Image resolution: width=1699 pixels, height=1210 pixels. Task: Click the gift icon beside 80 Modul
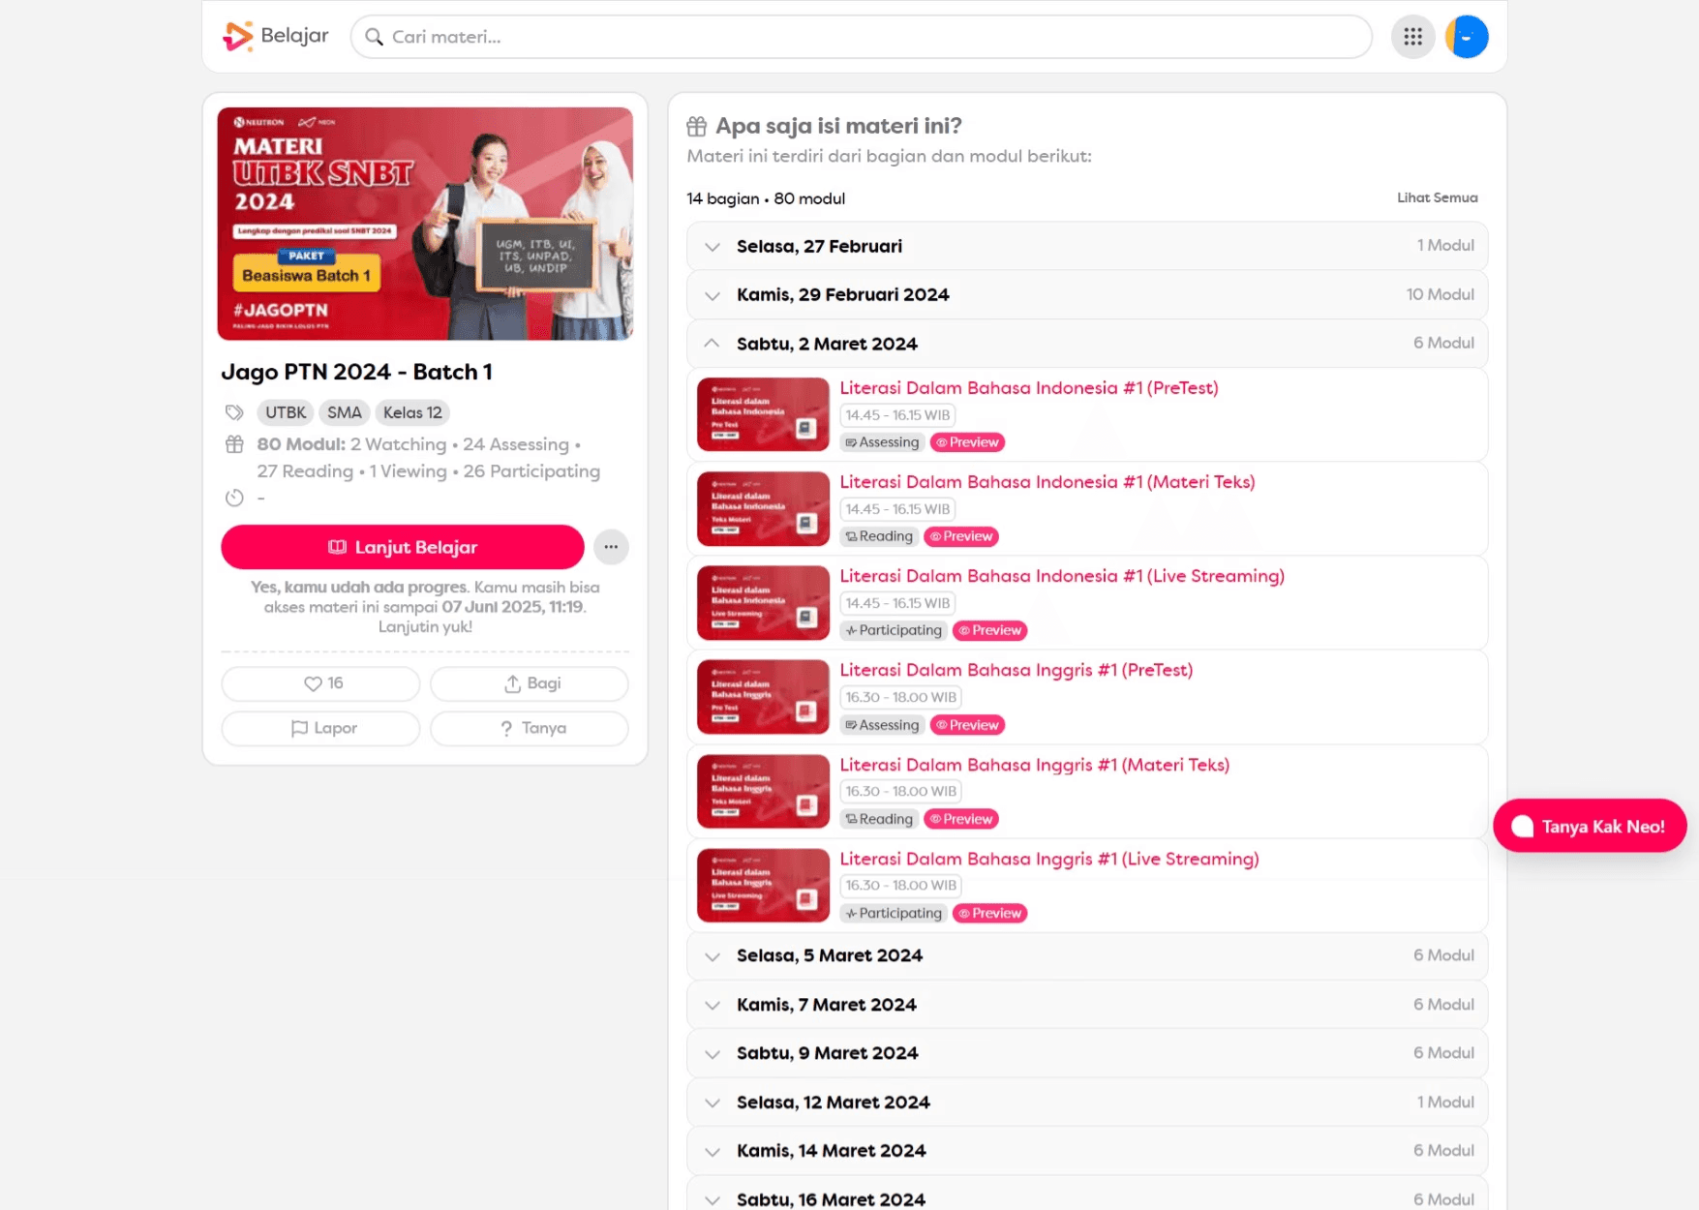(234, 444)
